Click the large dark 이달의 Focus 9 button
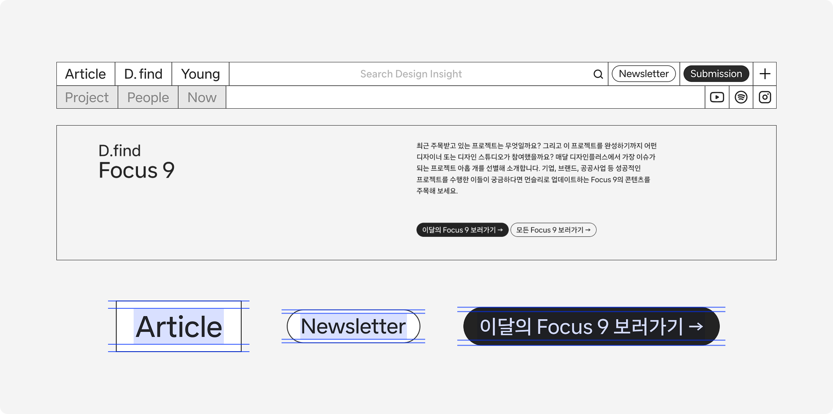833x414 pixels. click(591, 326)
